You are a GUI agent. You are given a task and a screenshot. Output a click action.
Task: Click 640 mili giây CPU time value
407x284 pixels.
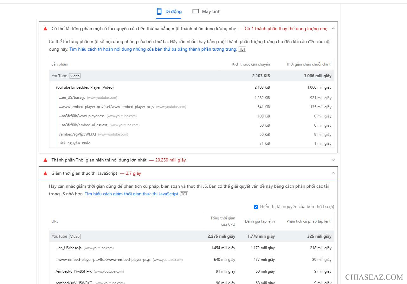[224, 260]
